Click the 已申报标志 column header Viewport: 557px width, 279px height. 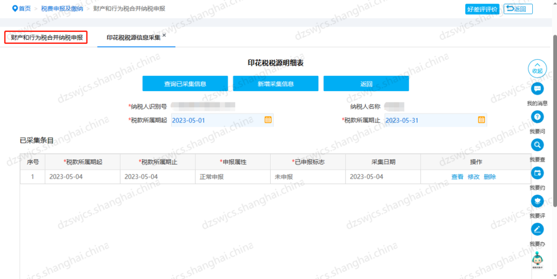click(x=308, y=162)
